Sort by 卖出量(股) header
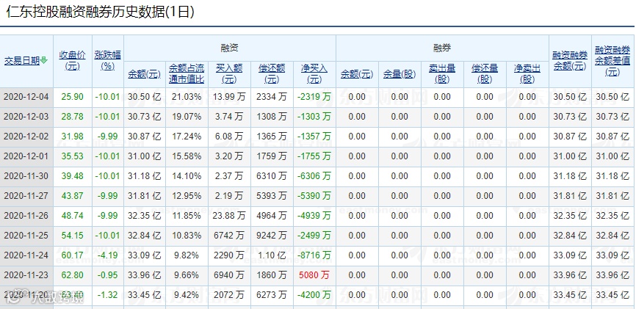The height and width of the screenshot is (309, 636). (x=442, y=74)
